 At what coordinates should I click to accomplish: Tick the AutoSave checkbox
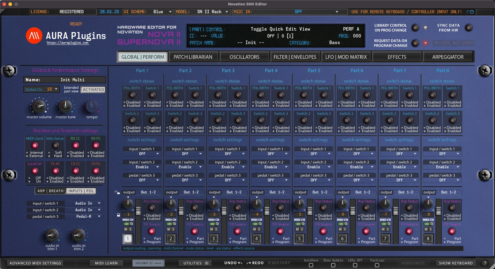tap(311, 265)
